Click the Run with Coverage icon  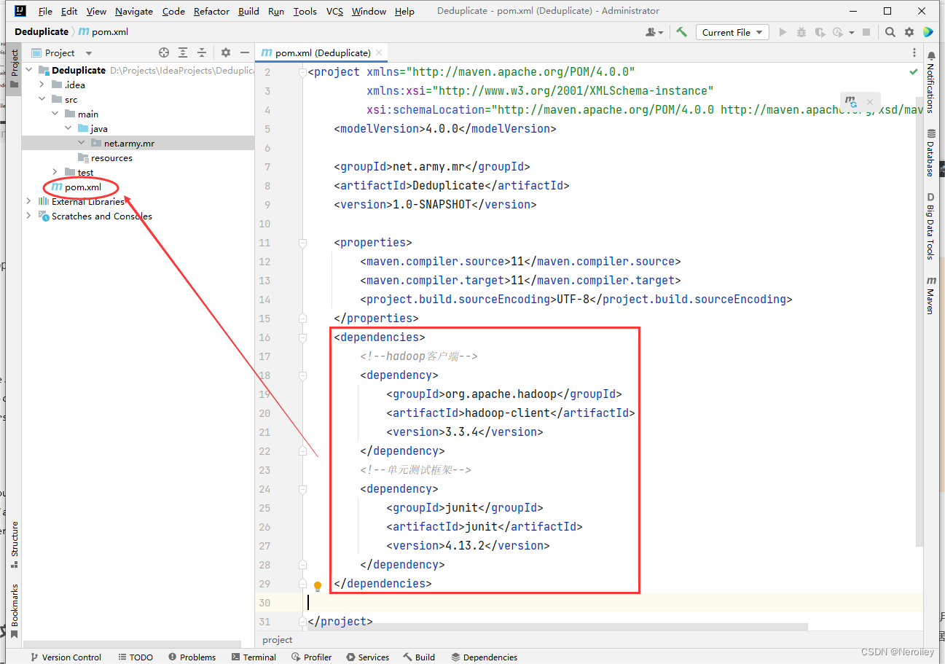(x=820, y=32)
